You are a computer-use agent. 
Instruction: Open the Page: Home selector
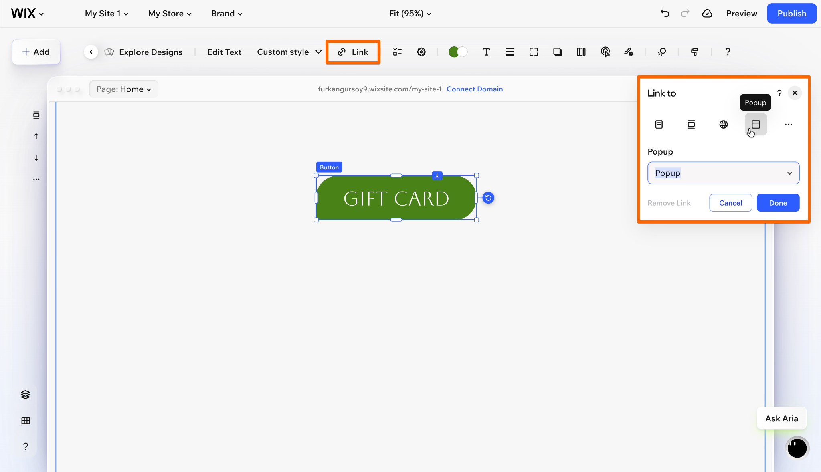[123, 89]
